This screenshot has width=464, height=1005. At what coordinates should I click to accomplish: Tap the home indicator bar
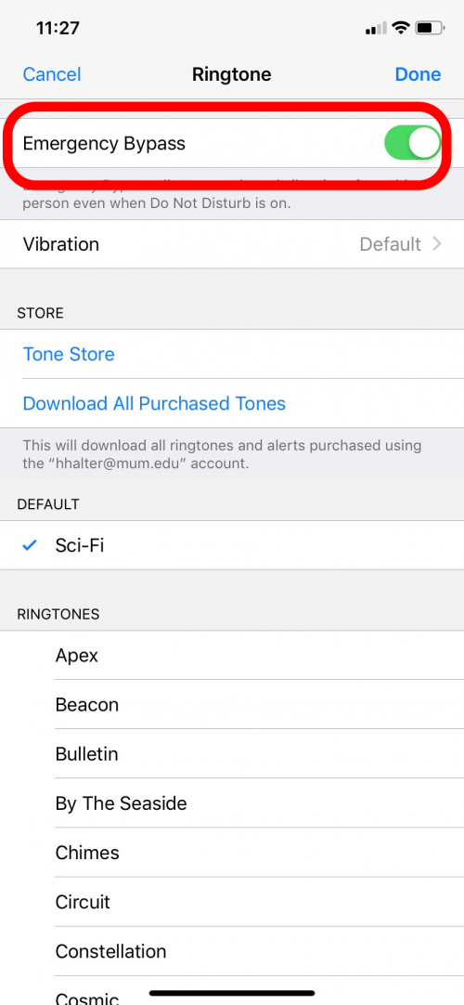click(x=232, y=993)
